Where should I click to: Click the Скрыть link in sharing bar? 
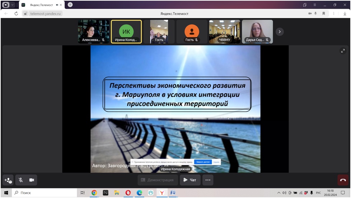216,162
